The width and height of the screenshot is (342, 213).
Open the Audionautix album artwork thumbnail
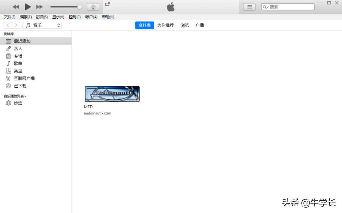pyautogui.click(x=112, y=94)
